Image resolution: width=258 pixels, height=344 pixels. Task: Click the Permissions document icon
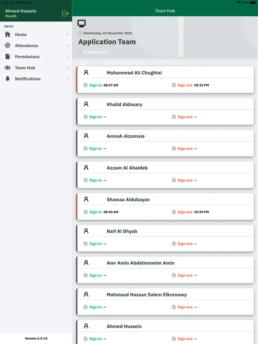8,56
